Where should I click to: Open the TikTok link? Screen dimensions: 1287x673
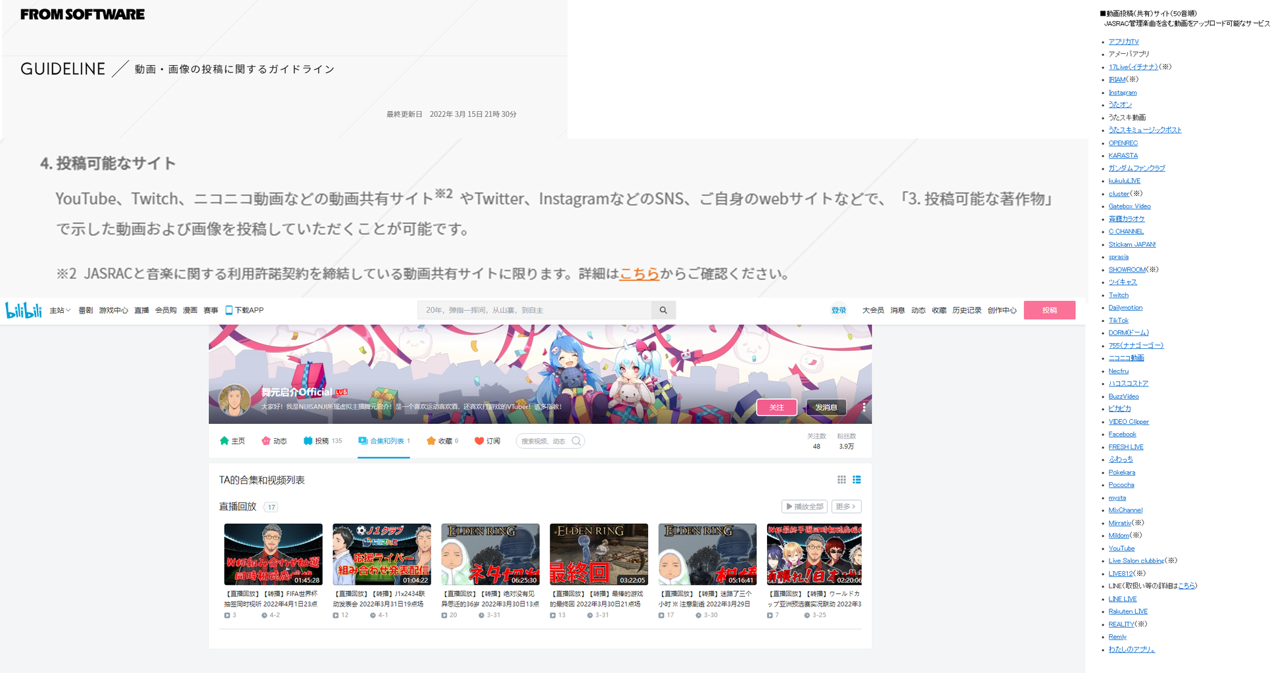(1119, 320)
